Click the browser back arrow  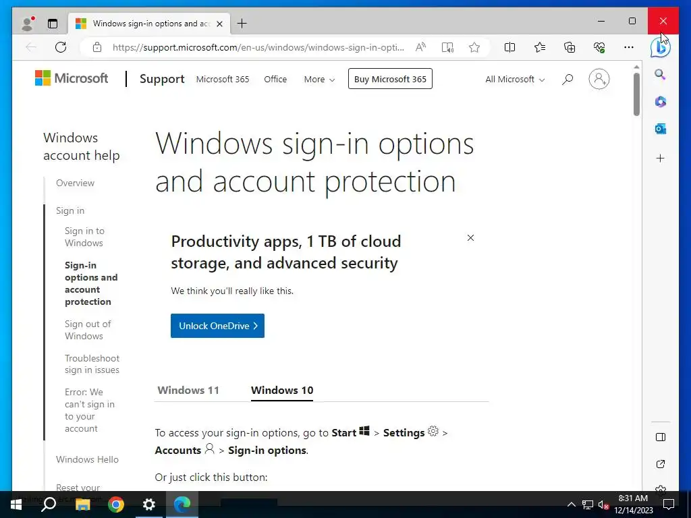(x=31, y=47)
